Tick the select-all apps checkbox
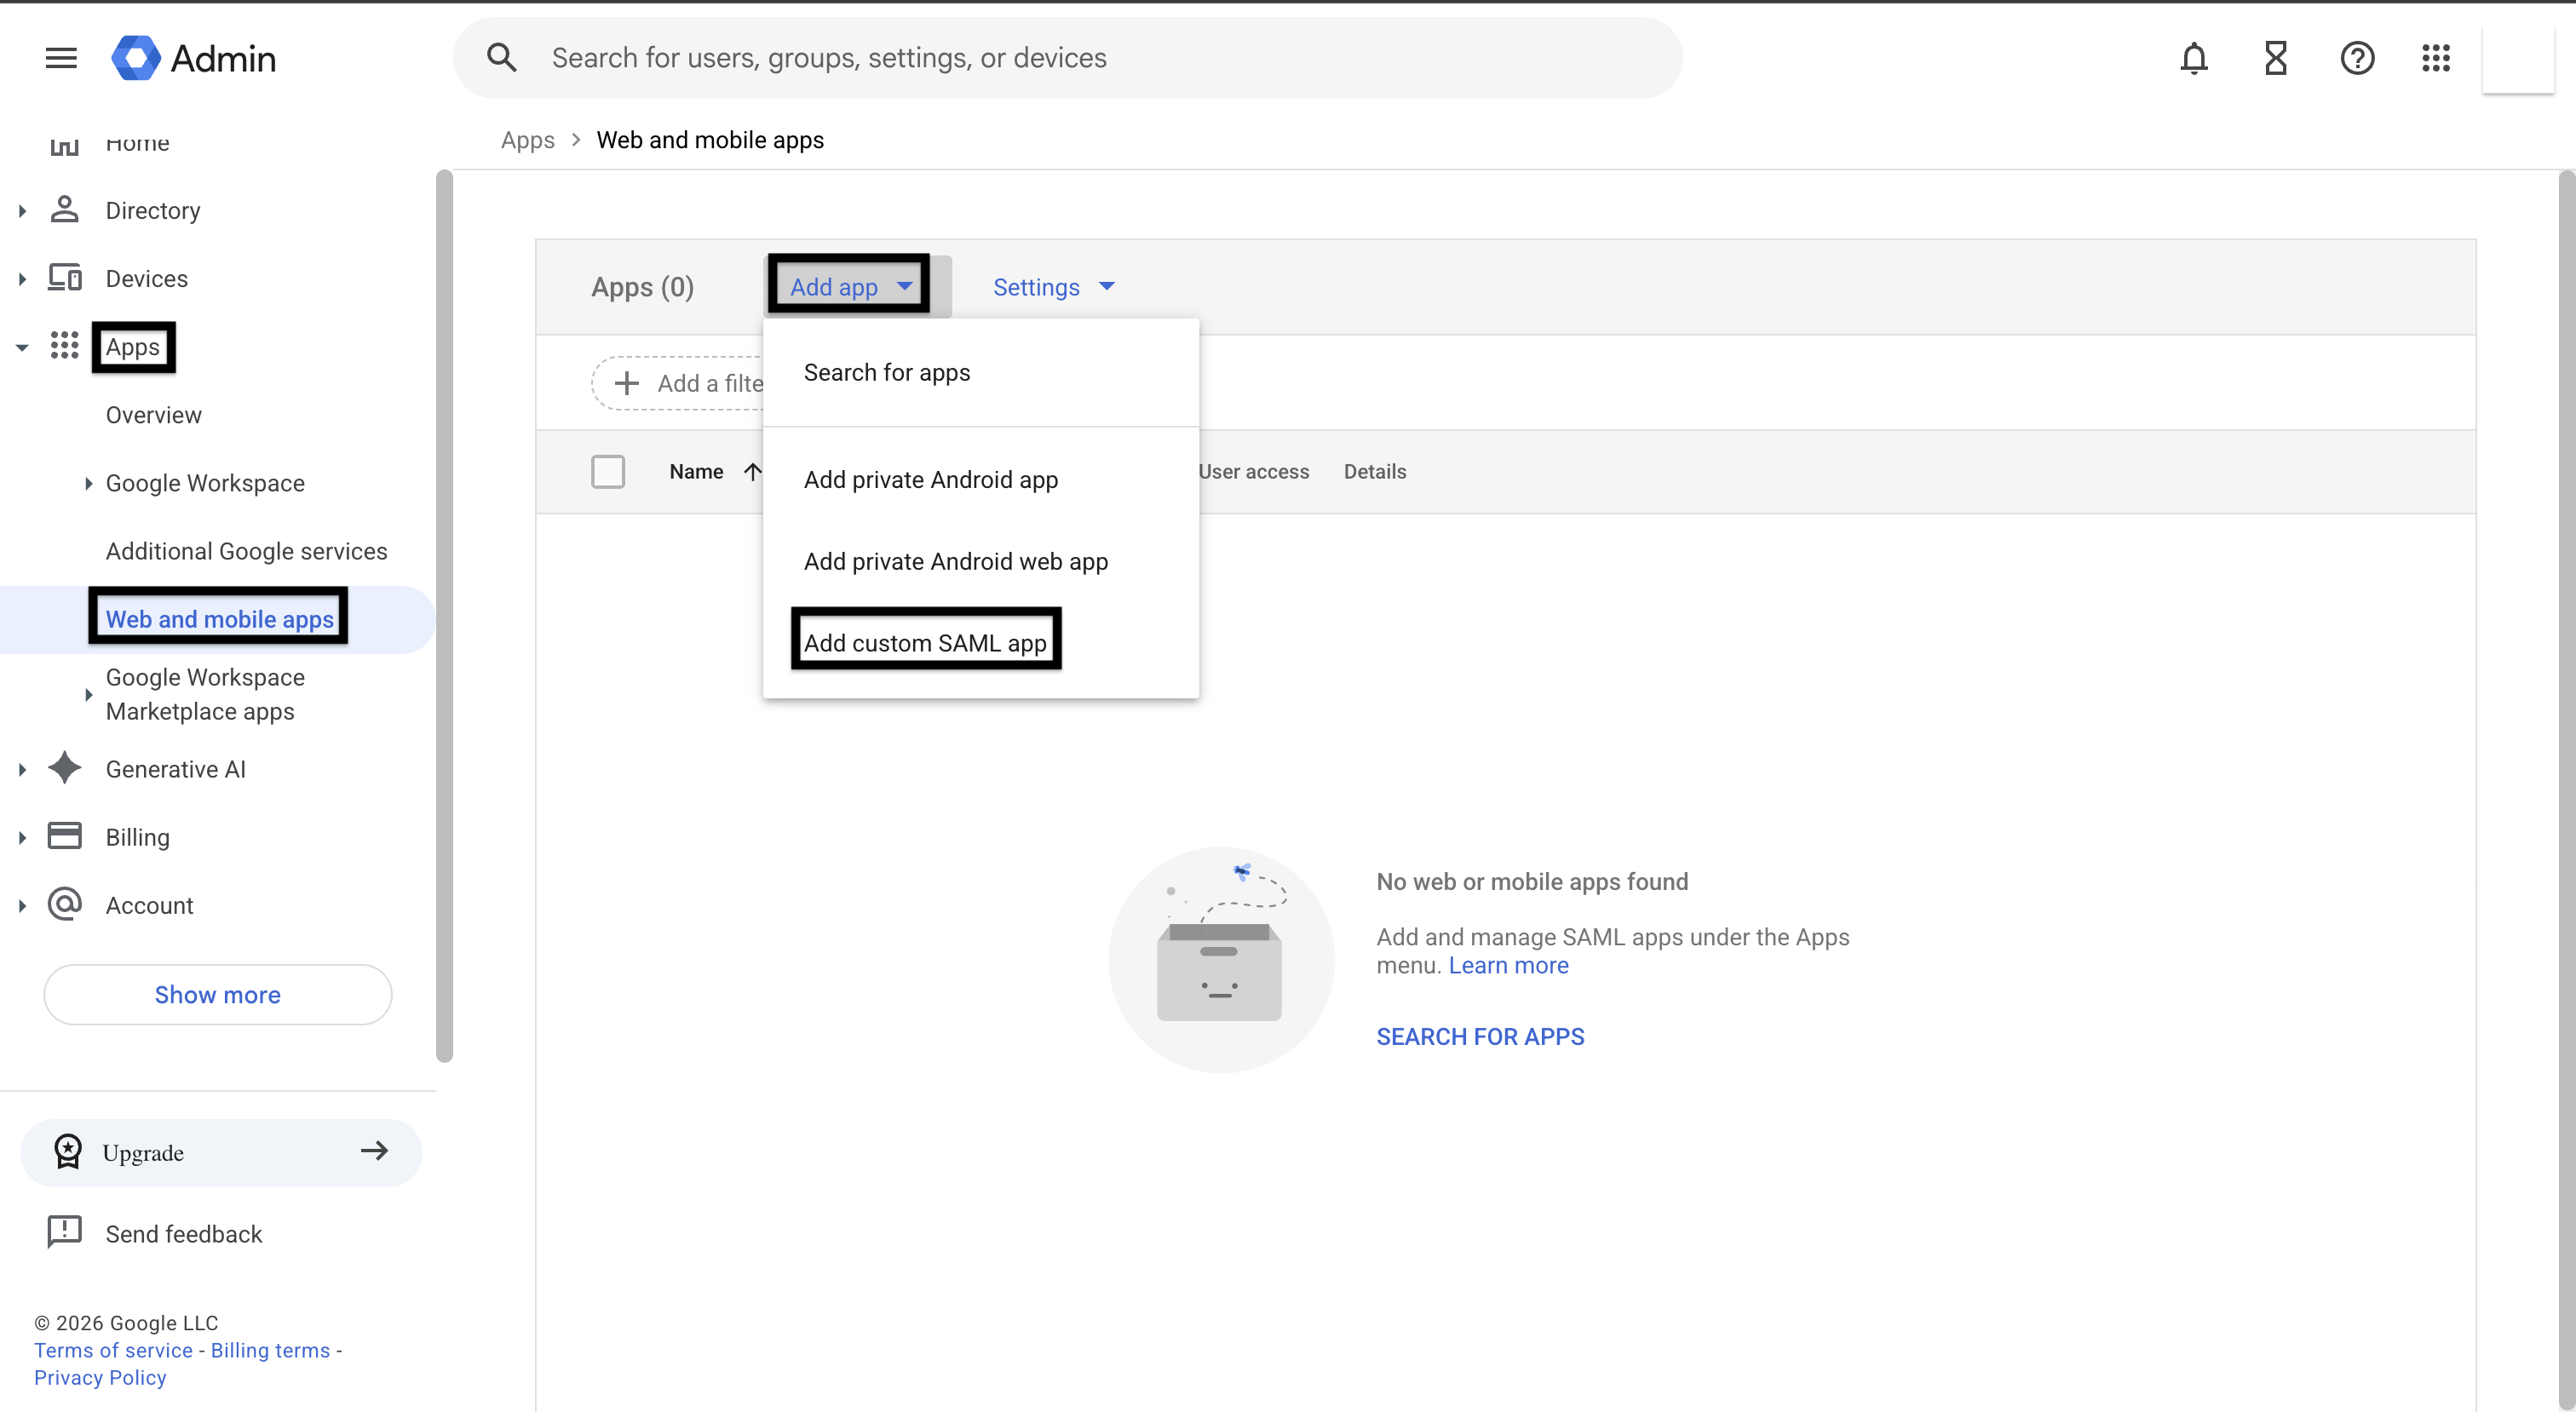The width and height of the screenshot is (2576, 1412). (x=608, y=471)
